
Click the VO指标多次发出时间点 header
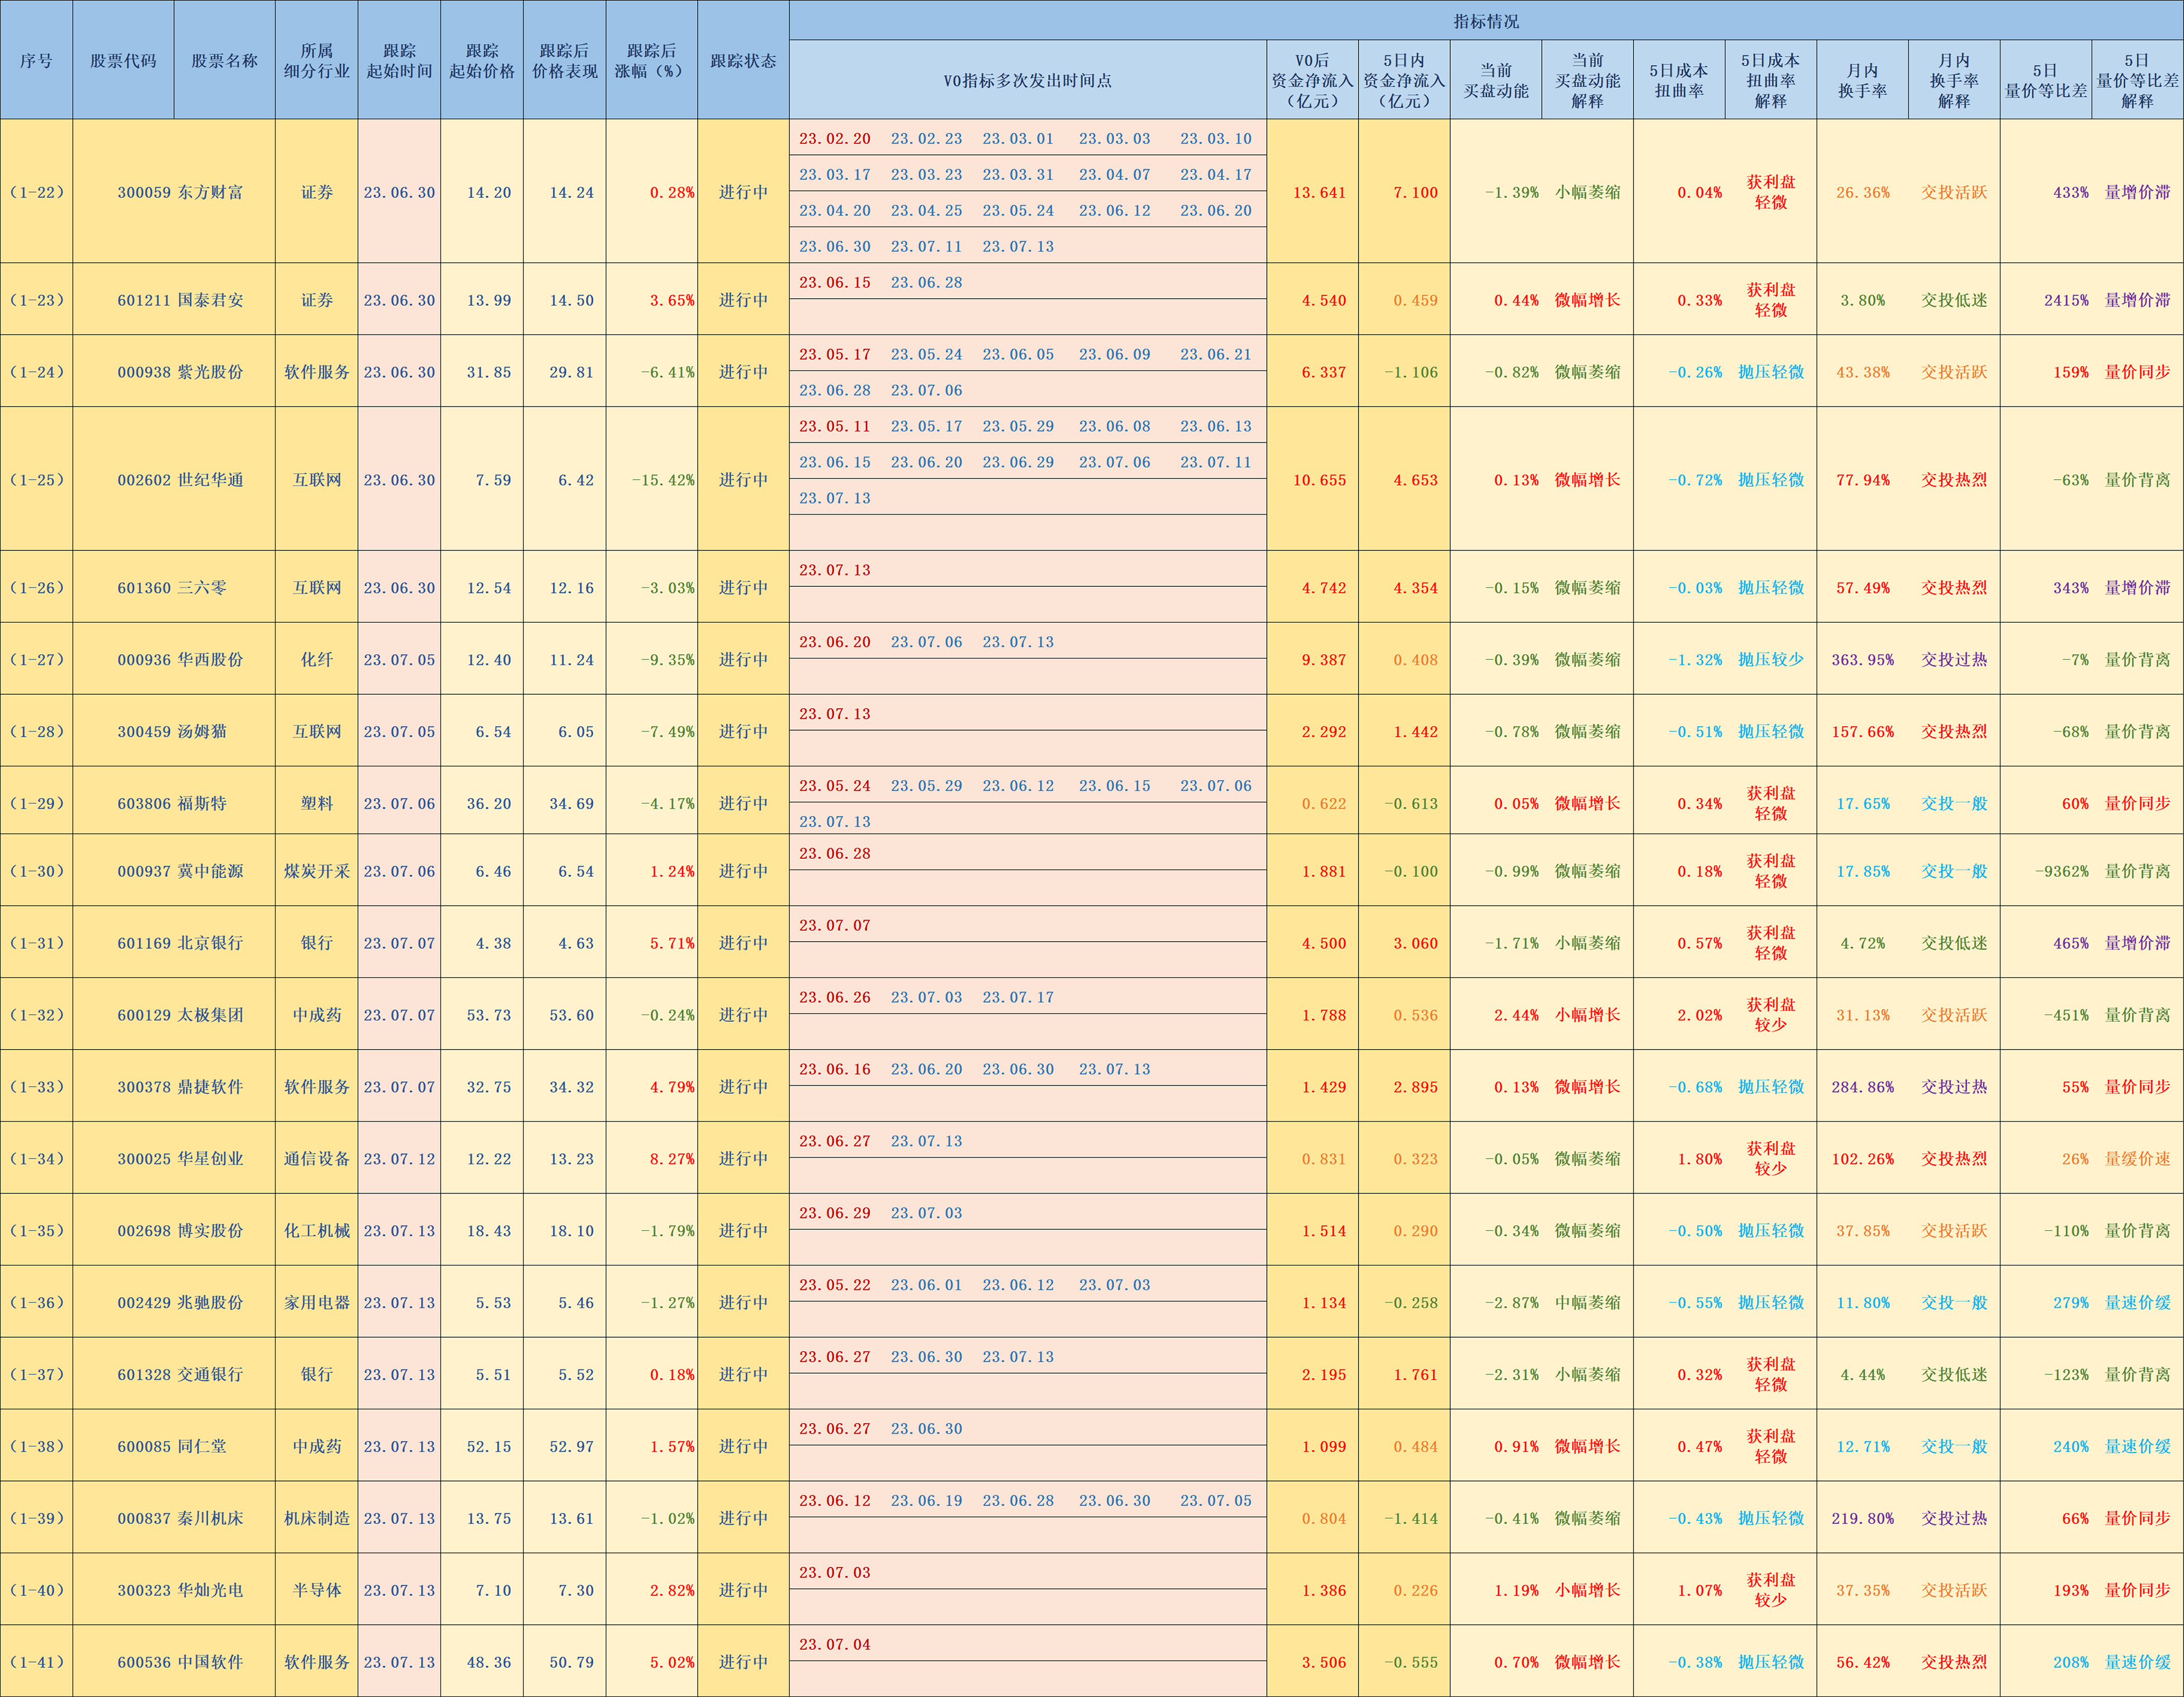(x=1028, y=80)
